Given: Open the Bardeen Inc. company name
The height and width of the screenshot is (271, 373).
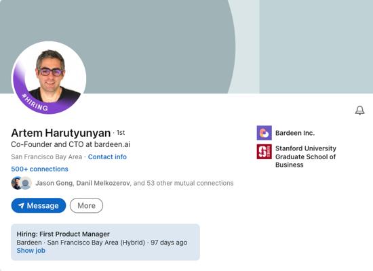Looking at the screenshot, I should coord(295,133).
